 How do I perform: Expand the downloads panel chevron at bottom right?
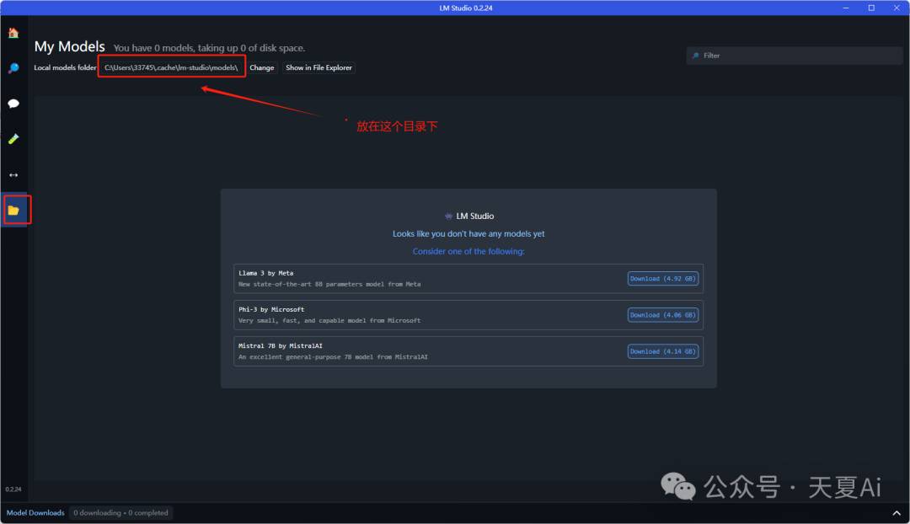896,513
